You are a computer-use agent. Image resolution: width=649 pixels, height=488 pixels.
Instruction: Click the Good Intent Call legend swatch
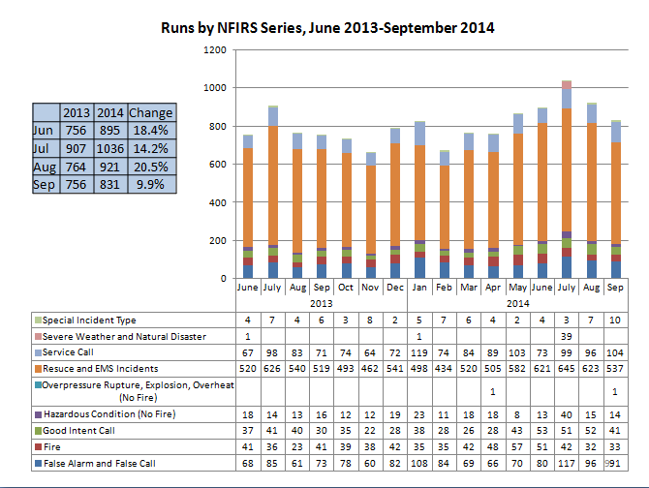38,431
